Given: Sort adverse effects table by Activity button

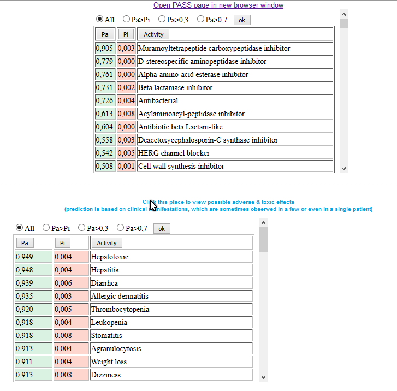Looking at the screenshot, I should pos(106,243).
